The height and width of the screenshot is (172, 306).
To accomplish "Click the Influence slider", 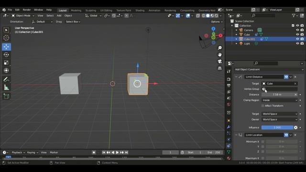I will (277, 128).
